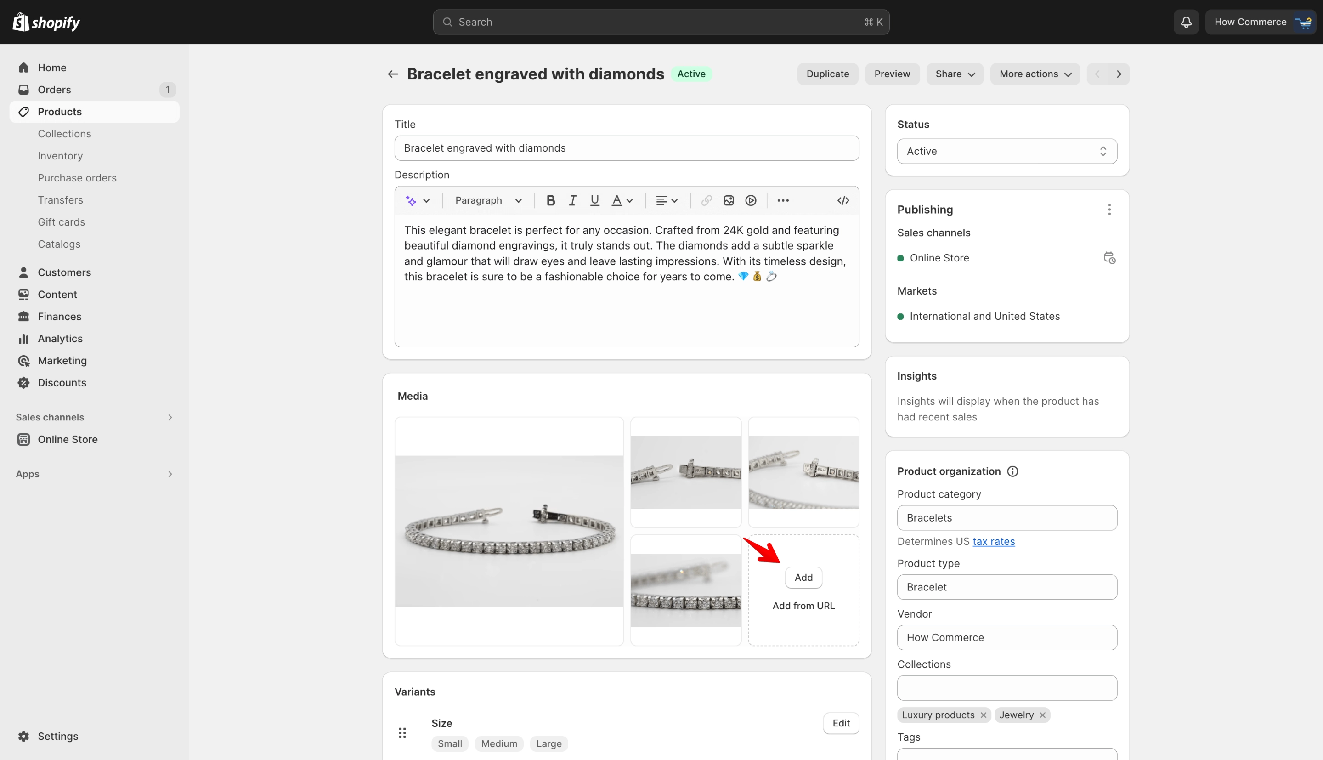Viewport: 1323px width, 760px height.
Task: Open Gift cards under Products
Action: [x=61, y=222]
